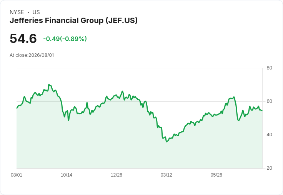Select the 80 y-axis label
Viewport: 283px width, 195px height.
[269, 68]
